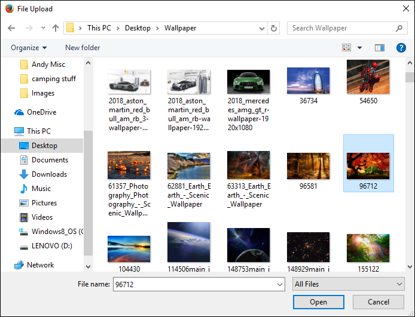Open the Help icon

401,48
